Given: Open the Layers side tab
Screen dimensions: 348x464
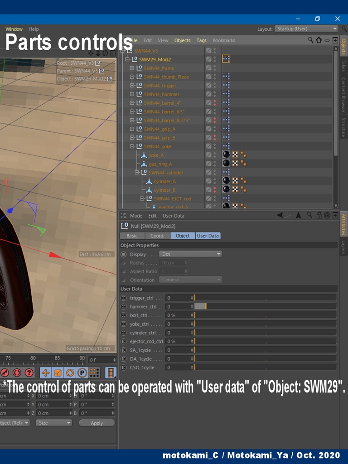Looking at the screenshot, I should click(x=343, y=247).
